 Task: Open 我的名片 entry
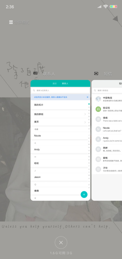click(x=59, y=105)
